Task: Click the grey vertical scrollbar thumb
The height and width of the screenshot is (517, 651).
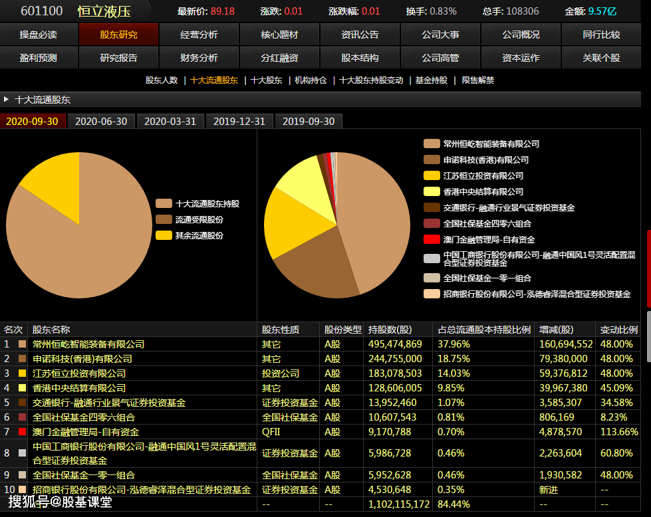Action: (x=649, y=336)
